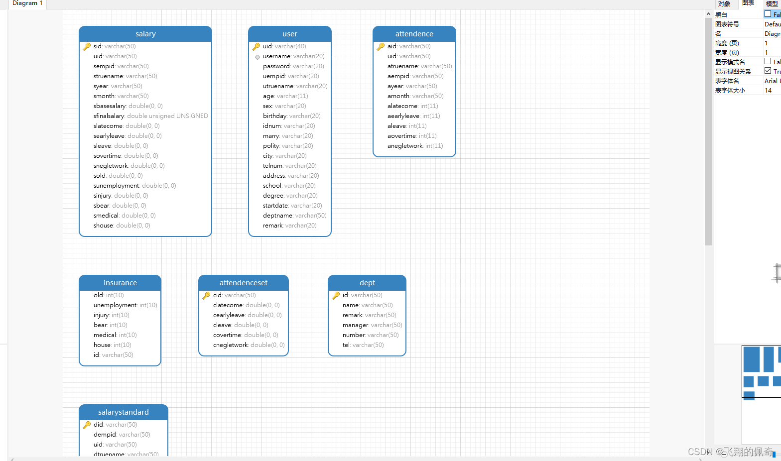Click the sfinalsalary field in salary table
The width and height of the screenshot is (781, 461).
tap(151, 116)
